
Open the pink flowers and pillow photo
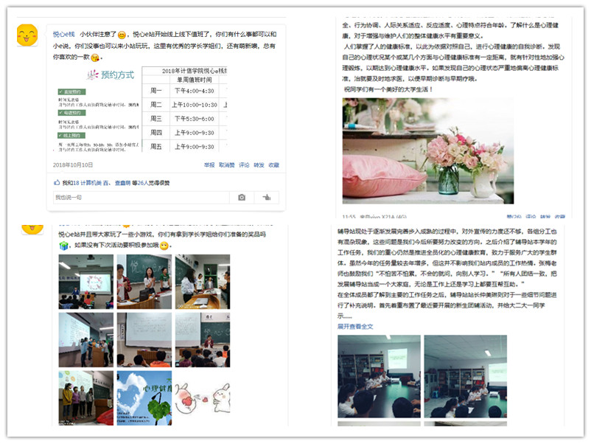pyautogui.click(x=428, y=151)
